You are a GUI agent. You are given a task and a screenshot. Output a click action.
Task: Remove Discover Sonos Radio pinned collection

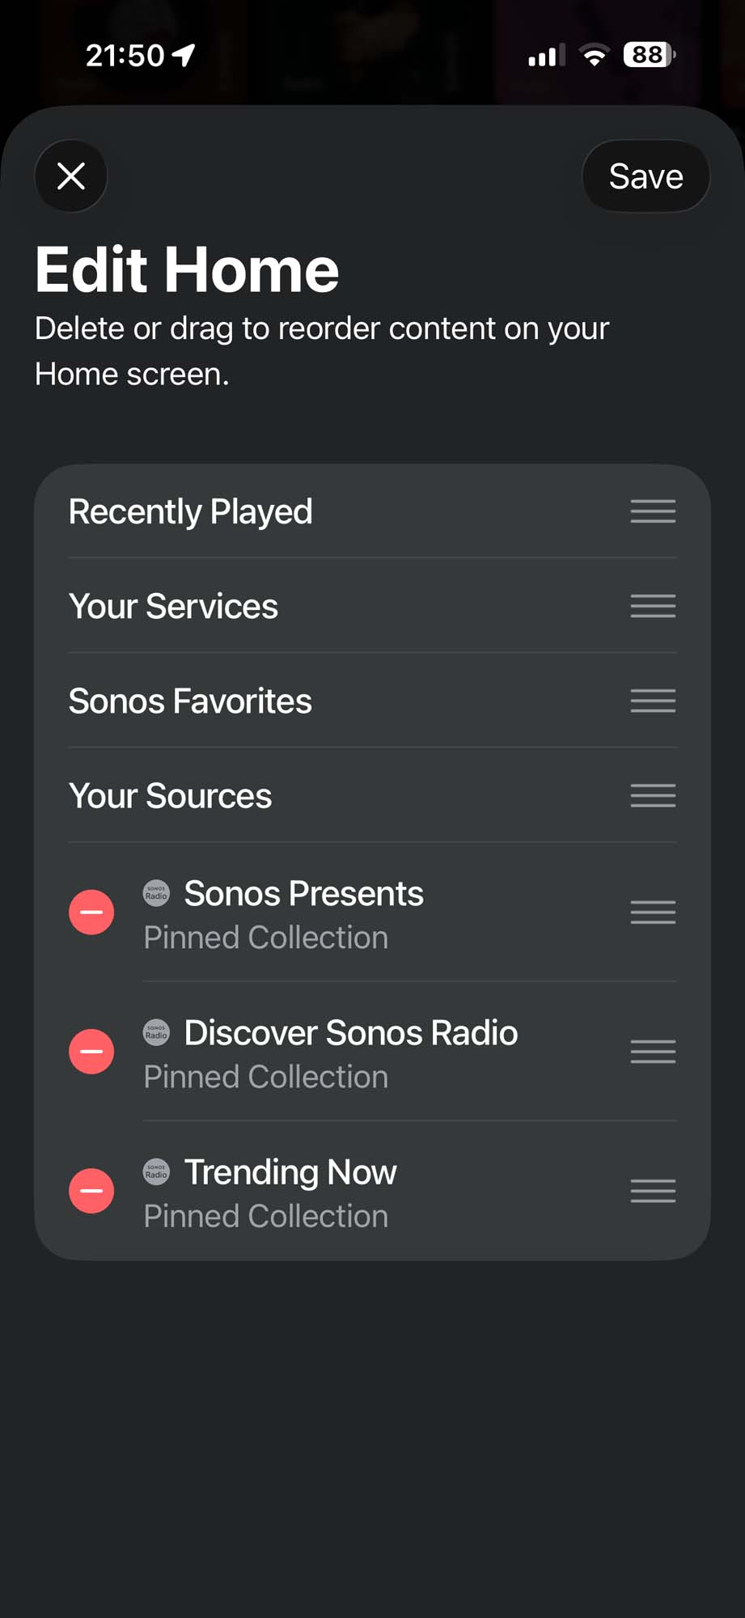[x=91, y=1051]
